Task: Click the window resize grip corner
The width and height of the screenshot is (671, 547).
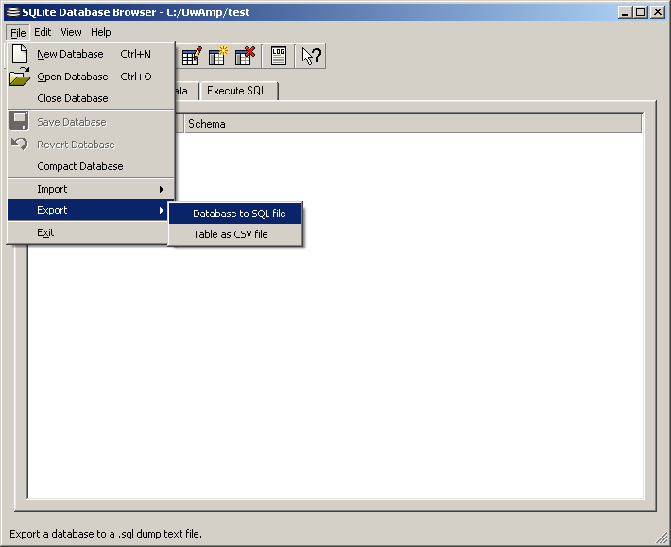Action: [662, 538]
